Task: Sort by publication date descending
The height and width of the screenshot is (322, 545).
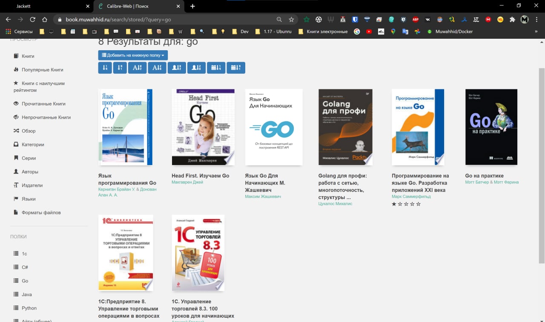Action: tap(216, 68)
